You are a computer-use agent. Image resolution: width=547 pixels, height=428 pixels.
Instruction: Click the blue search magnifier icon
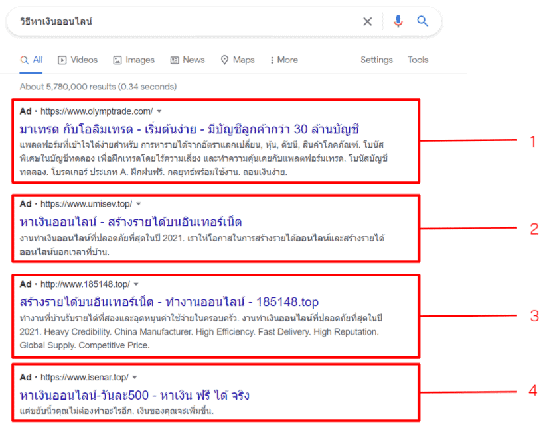tap(423, 21)
